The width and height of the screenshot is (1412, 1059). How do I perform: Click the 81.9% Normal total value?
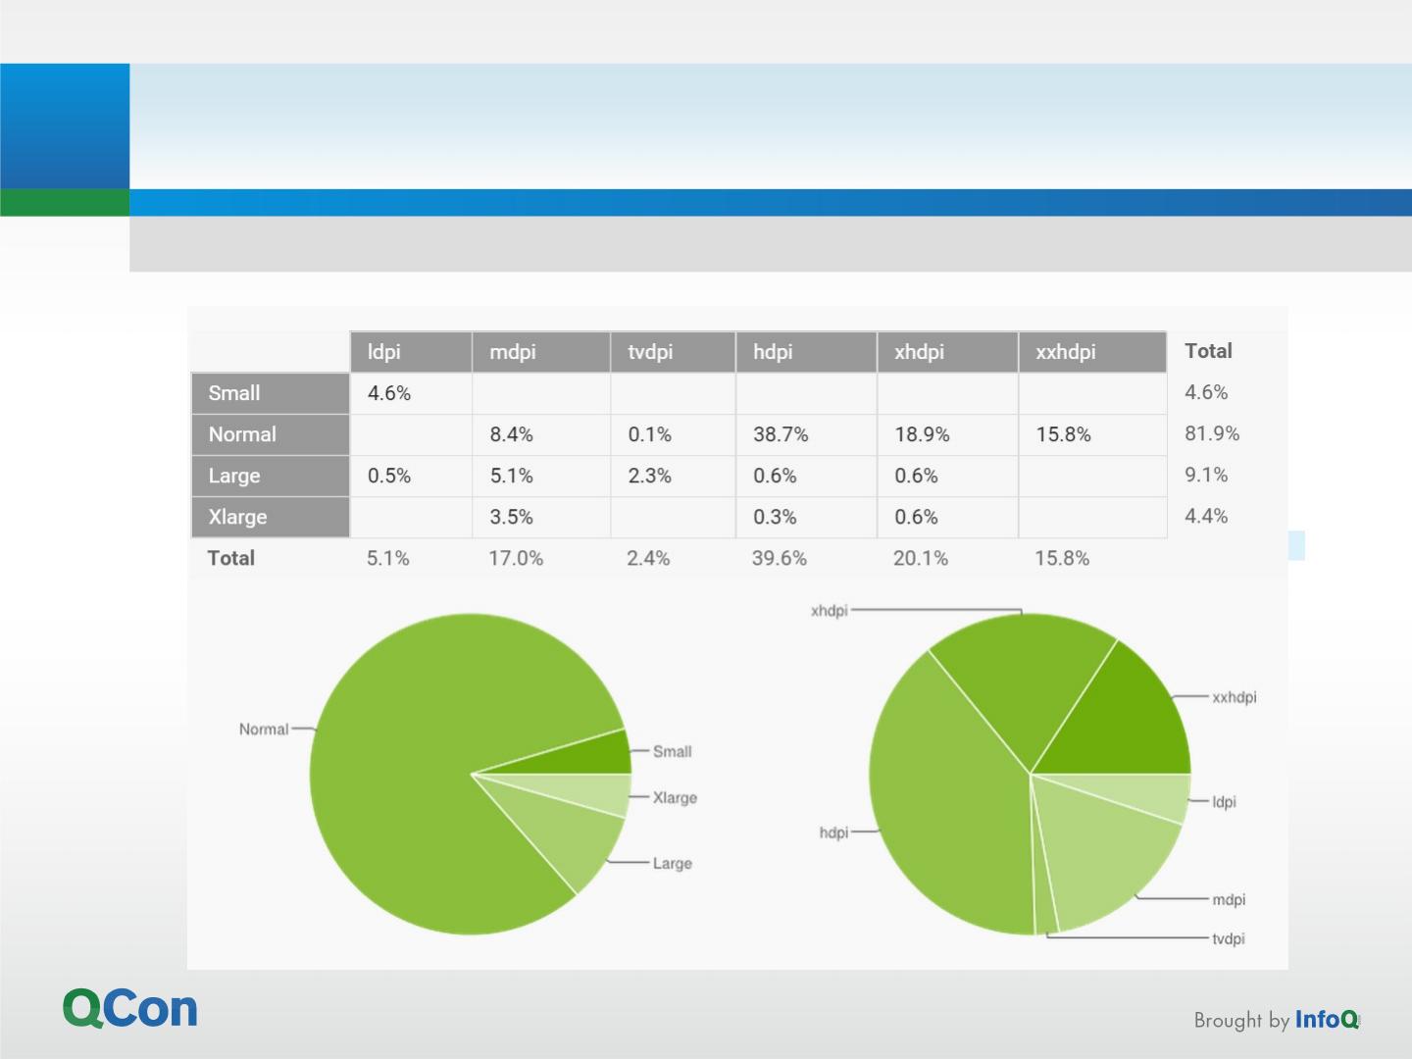click(x=1212, y=433)
